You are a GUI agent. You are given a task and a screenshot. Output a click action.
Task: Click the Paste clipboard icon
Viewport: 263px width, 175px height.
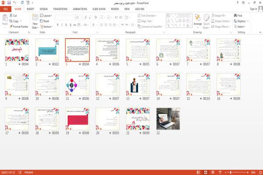[5, 18]
